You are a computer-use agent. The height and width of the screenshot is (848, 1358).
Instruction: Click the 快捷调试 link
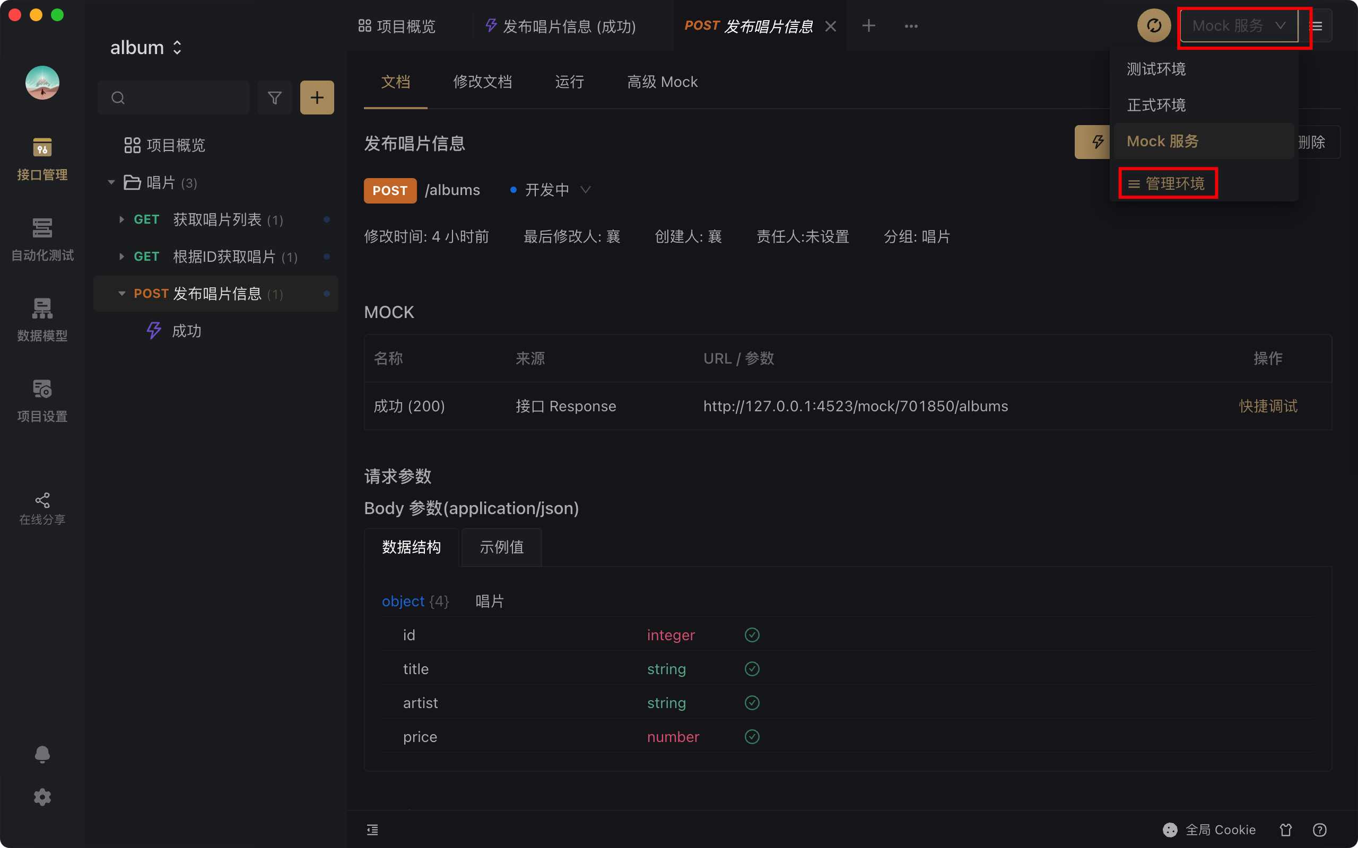tap(1268, 405)
